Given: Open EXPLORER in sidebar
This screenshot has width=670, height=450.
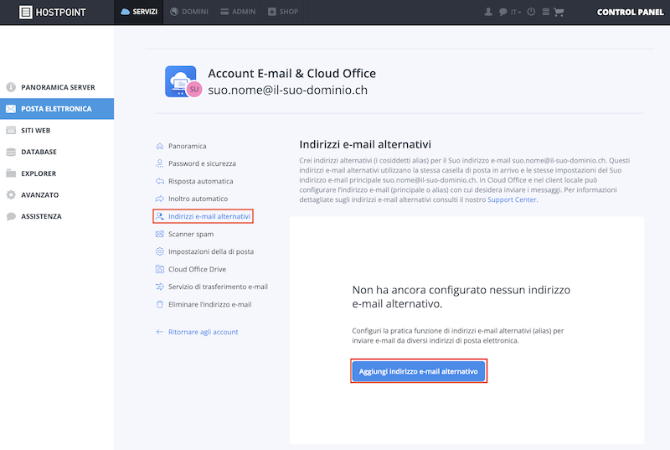Looking at the screenshot, I should pos(57,173).
